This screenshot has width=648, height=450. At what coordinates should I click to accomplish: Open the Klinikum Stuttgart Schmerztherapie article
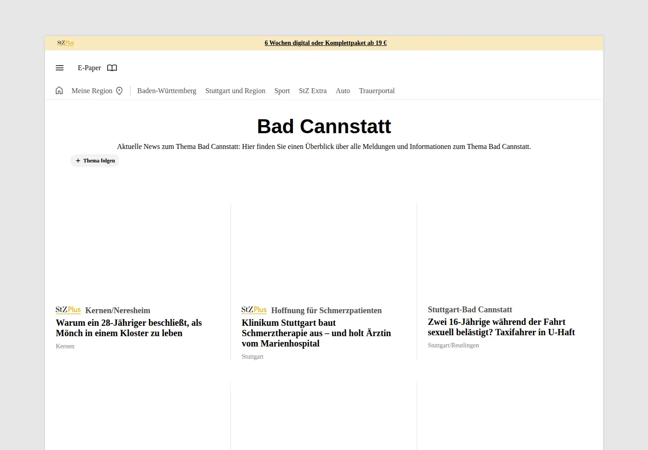(x=316, y=333)
